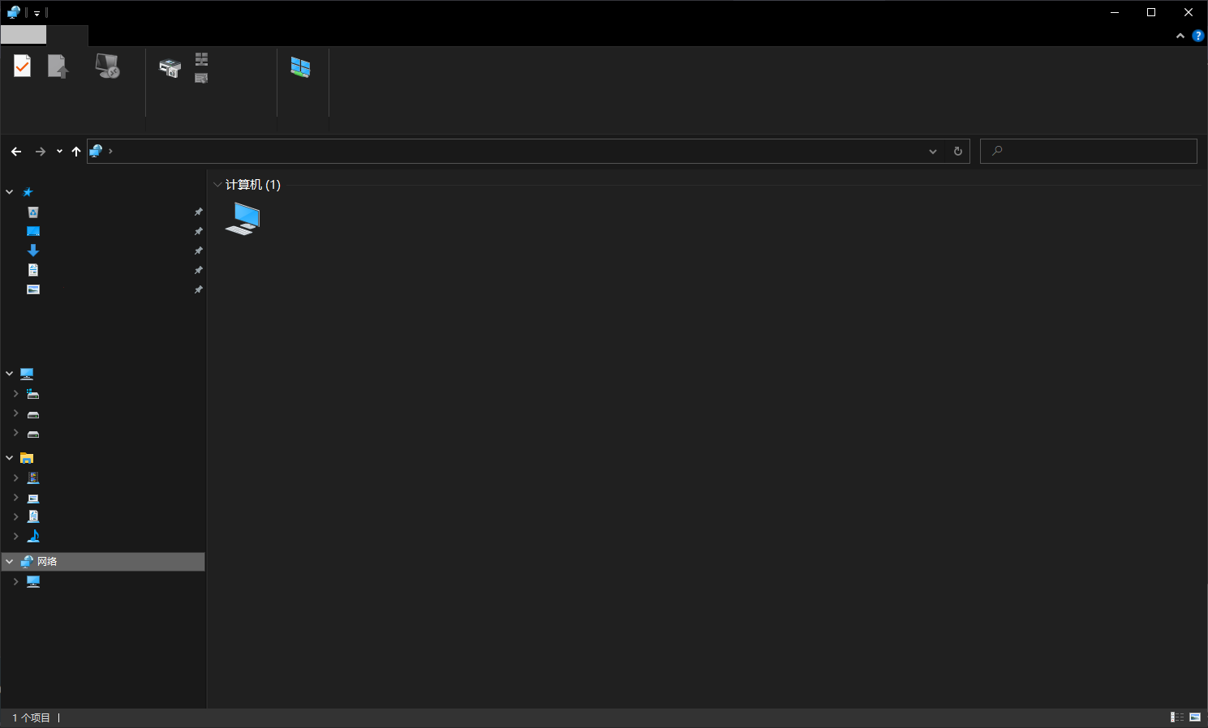Viewport: 1208px width, 728px height.
Task: Select the 网络 item in navigation pane
Action: pos(103,562)
